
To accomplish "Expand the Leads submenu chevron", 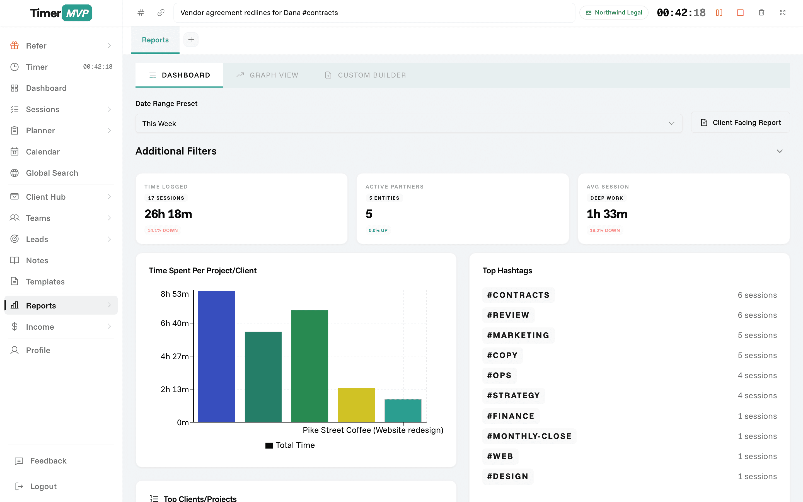I will [x=109, y=239].
